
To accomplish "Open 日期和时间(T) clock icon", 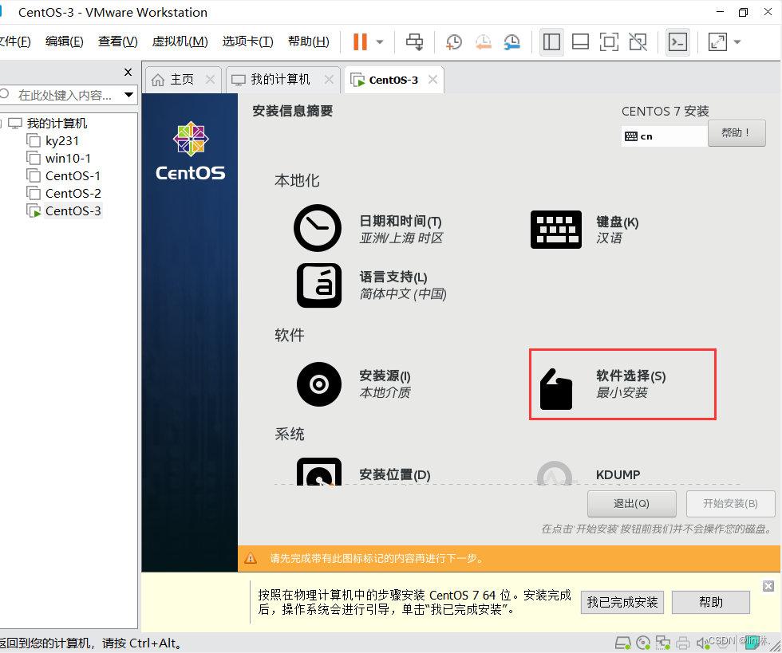I will pyautogui.click(x=318, y=228).
